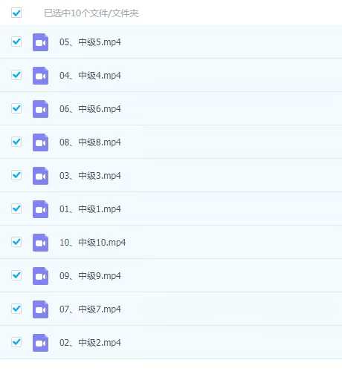Click the video icon for 03、中级3.mp4
The height and width of the screenshot is (371, 342).
point(40,176)
